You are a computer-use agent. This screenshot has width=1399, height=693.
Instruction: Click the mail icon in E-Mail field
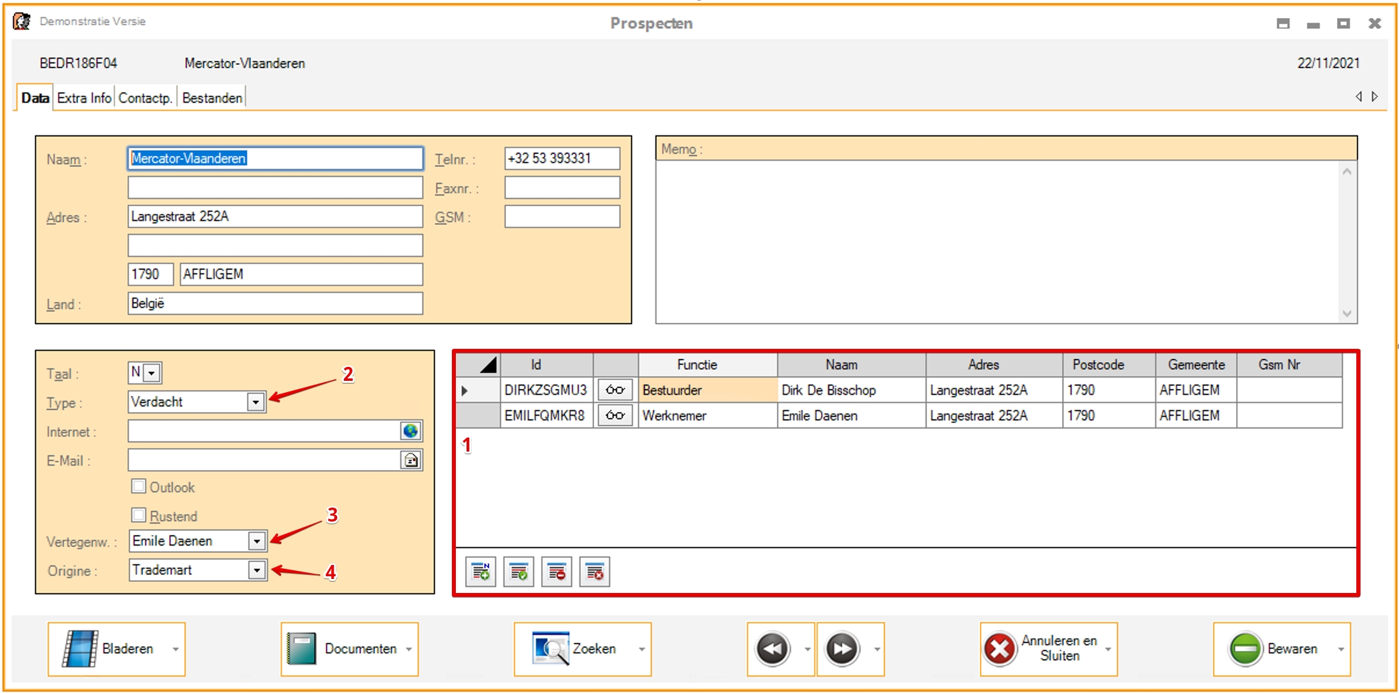pyautogui.click(x=410, y=460)
